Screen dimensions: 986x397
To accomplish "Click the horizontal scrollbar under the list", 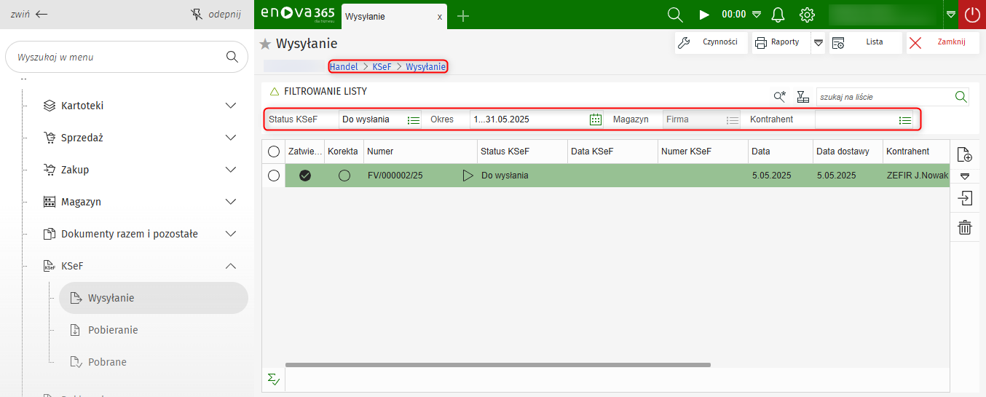I will click(x=497, y=365).
